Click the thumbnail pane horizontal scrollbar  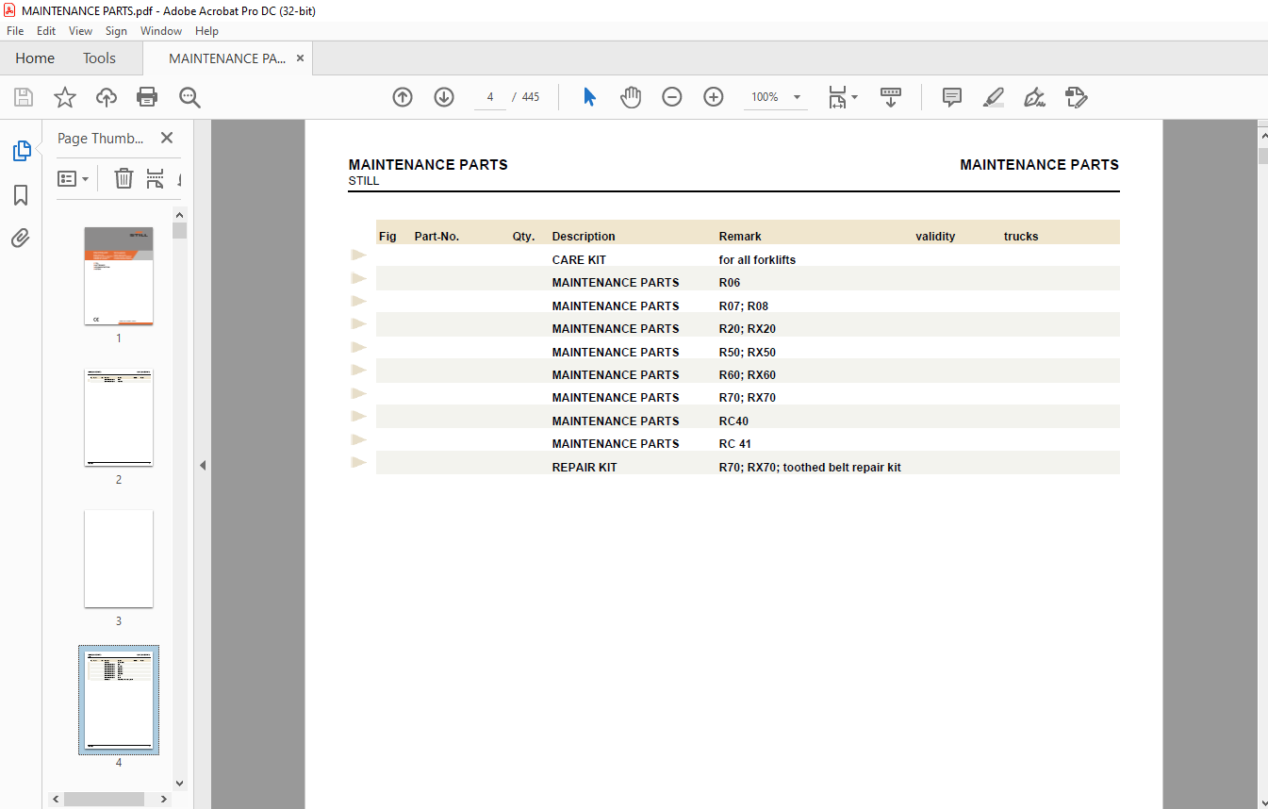point(104,799)
